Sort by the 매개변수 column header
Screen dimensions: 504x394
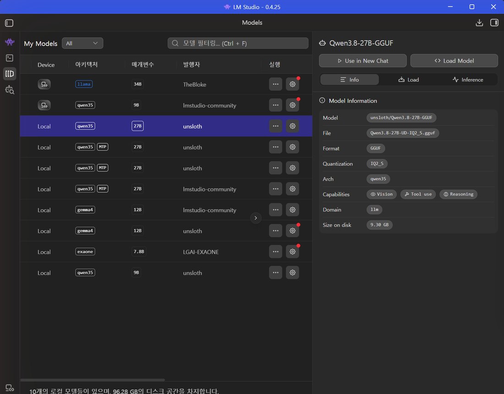pos(142,65)
